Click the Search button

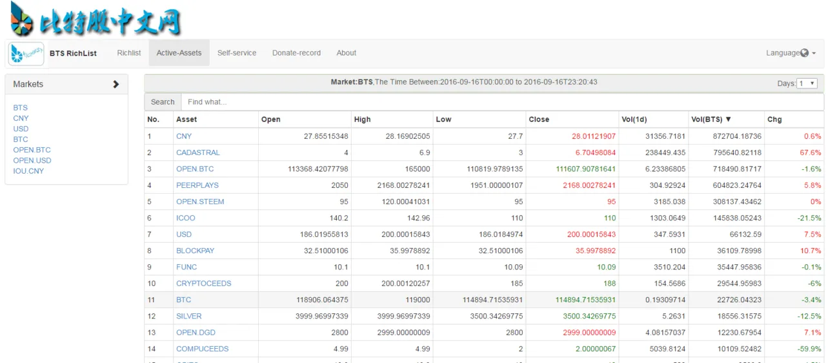[163, 102]
